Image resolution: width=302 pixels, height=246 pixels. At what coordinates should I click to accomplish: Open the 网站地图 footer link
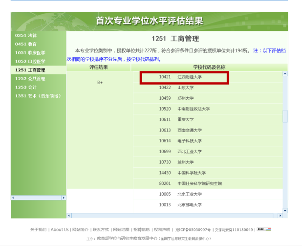(x=121, y=229)
